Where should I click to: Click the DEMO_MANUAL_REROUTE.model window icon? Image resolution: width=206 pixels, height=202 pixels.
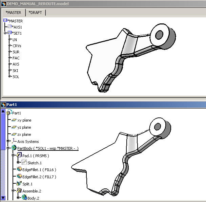click(x=3, y=4)
